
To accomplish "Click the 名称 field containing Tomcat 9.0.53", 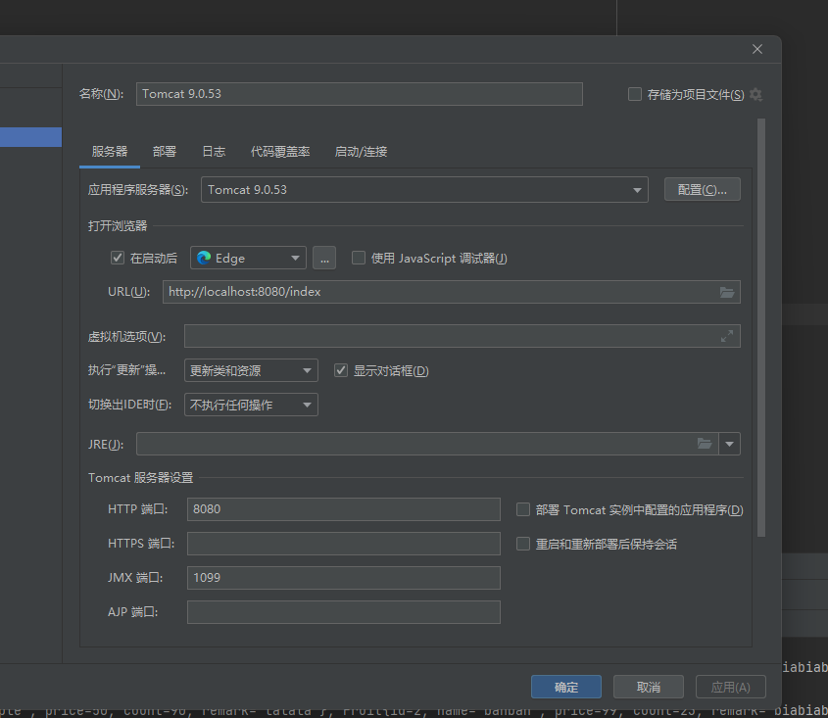I will (360, 94).
